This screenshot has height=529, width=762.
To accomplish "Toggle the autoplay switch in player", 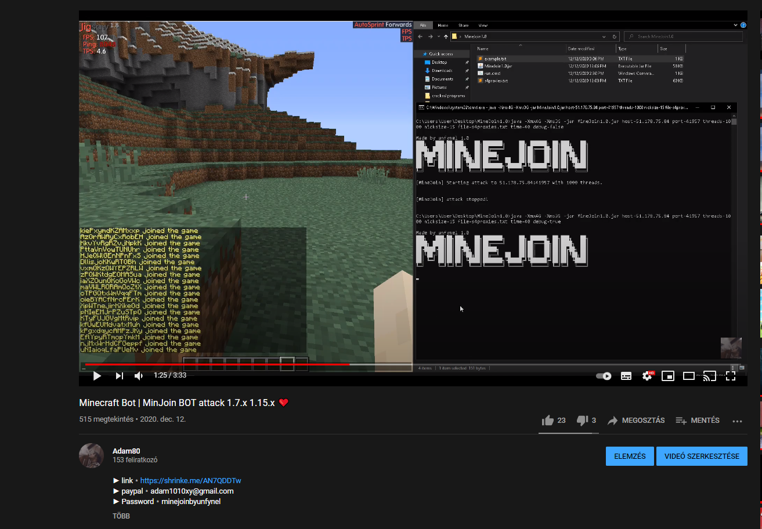I will pos(604,376).
